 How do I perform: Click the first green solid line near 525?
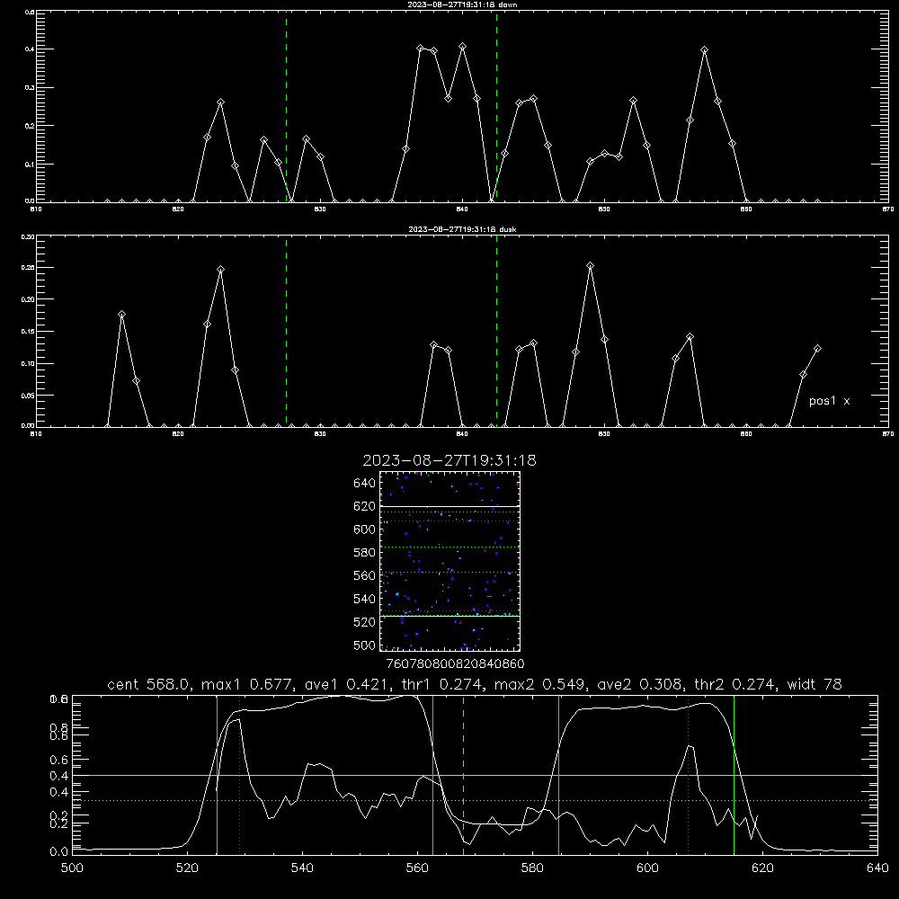click(217, 774)
